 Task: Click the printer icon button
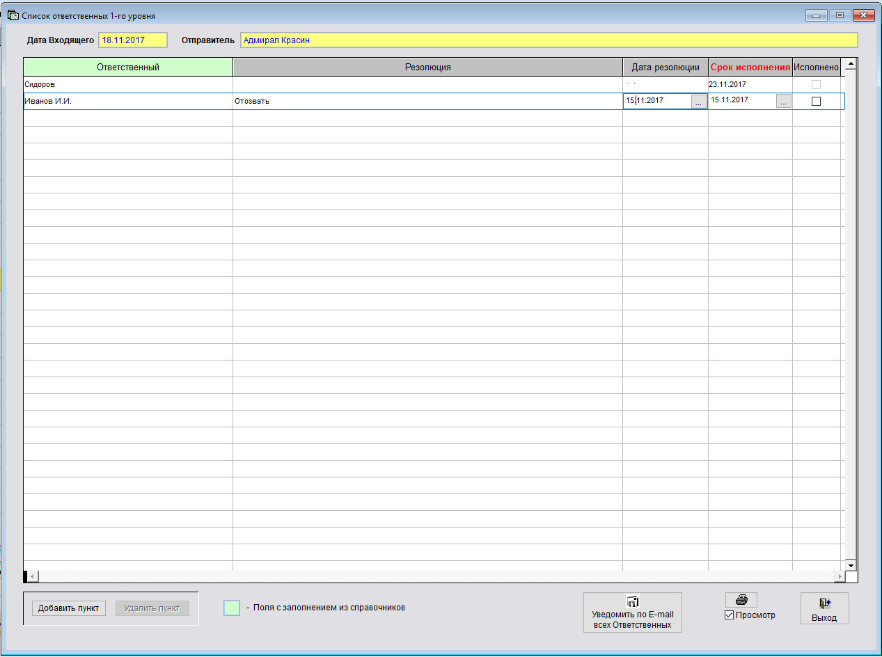(741, 600)
